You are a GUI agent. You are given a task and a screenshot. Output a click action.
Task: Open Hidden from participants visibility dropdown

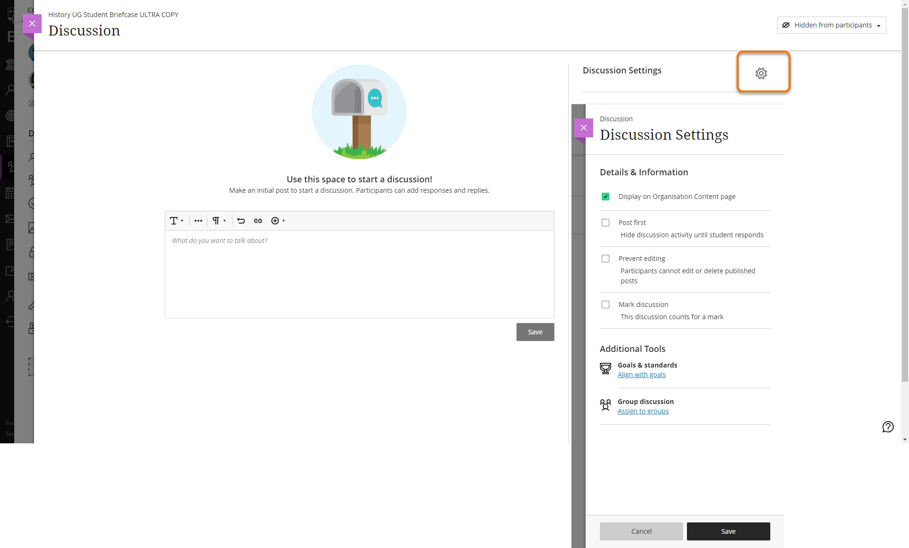831,25
